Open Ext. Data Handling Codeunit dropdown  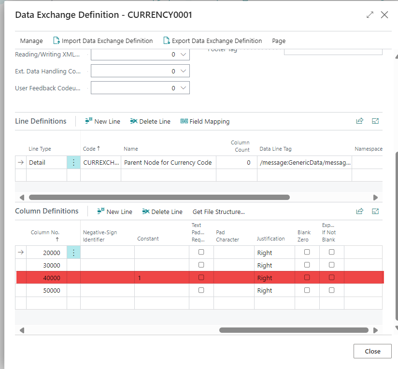pyautogui.click(x=183, y=71)
